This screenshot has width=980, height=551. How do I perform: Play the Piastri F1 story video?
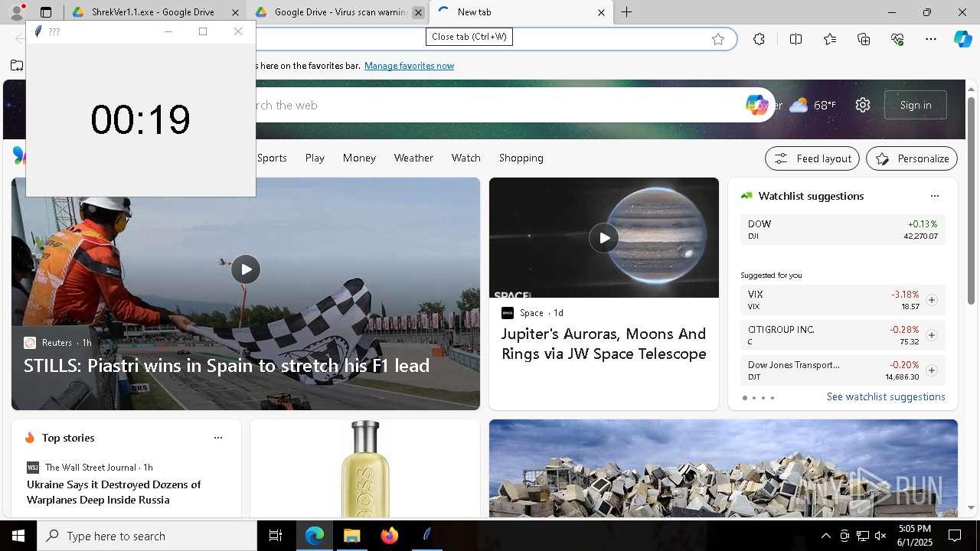pos(246,269)
